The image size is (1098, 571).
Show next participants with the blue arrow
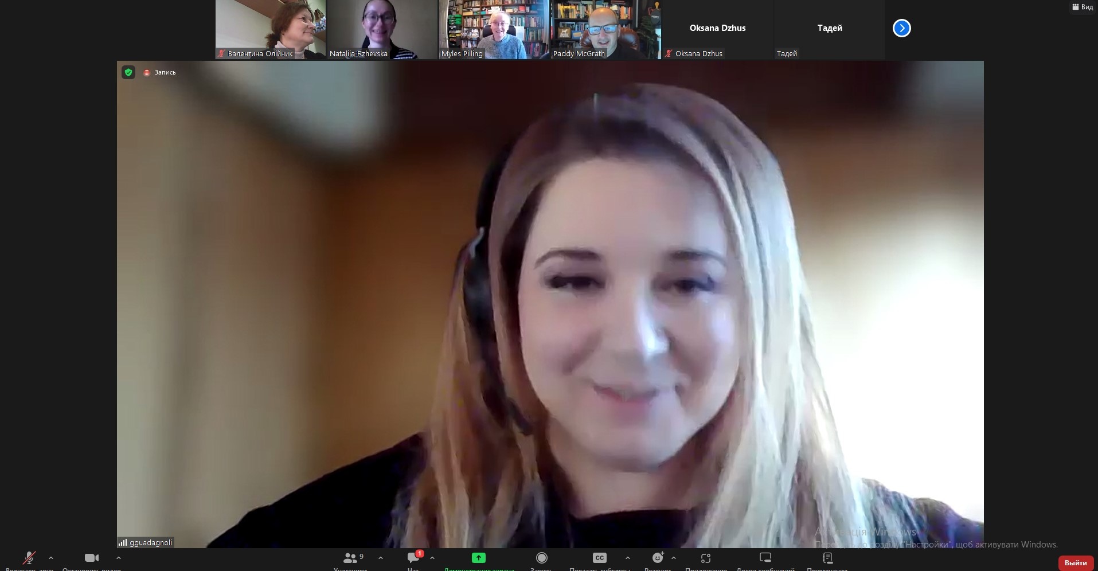(x=902, y=28)
